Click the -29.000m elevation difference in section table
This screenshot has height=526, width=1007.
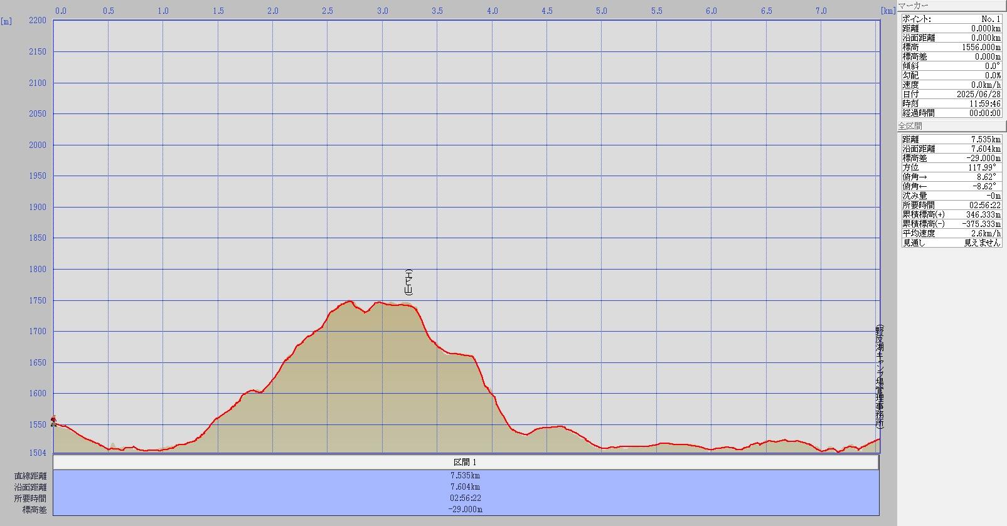click(466, 510)
